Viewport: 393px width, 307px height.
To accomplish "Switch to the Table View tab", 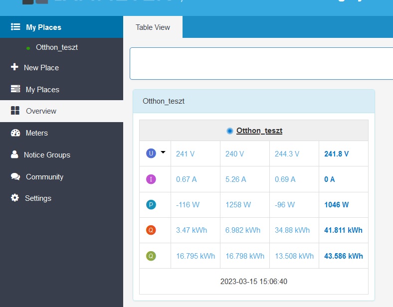I will (x=153, y=27).
